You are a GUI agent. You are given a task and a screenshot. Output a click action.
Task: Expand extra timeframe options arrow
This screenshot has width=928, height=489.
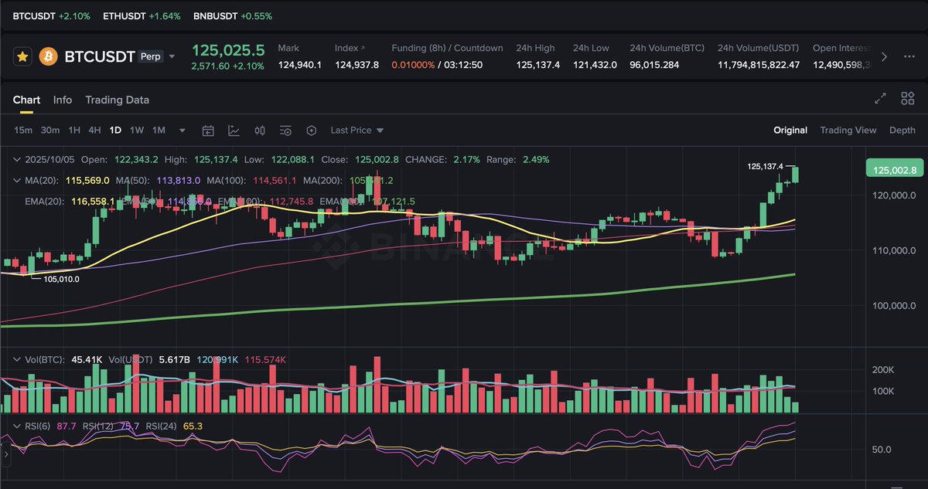[181, 130]
